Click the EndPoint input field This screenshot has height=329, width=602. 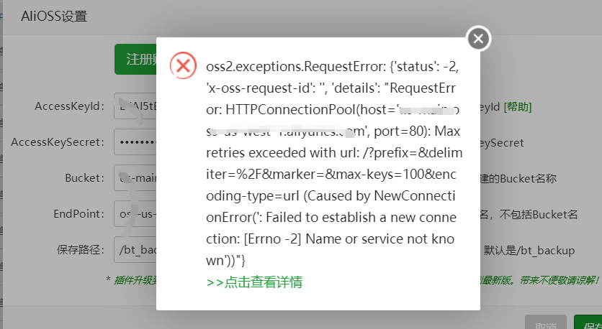(x=135, y=214)
